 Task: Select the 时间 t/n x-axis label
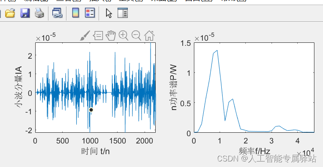(x=96, y=151)
